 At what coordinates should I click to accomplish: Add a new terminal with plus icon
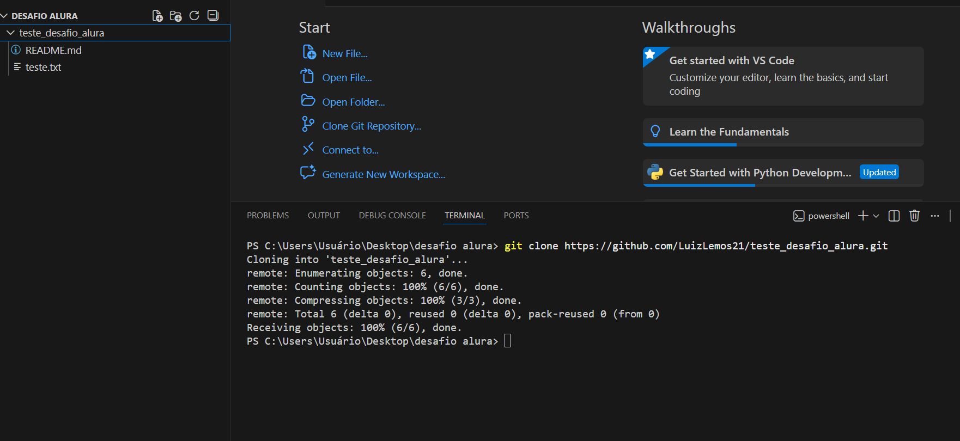click(863, 216)
